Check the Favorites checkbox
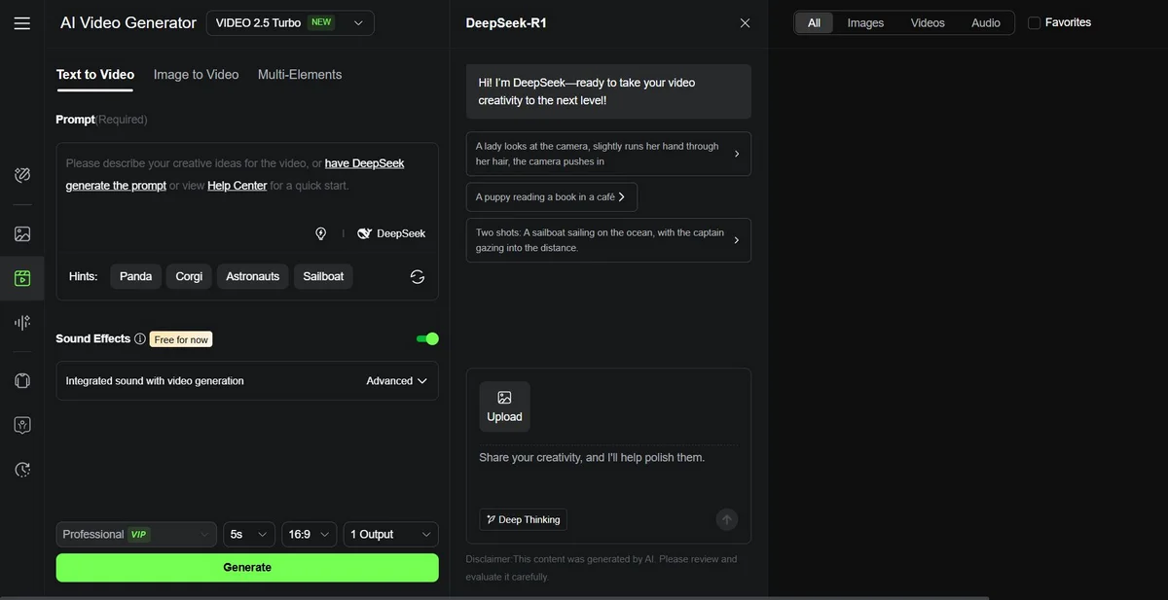Viewport: 1168px width, 600px height. tap(1035, 22)
